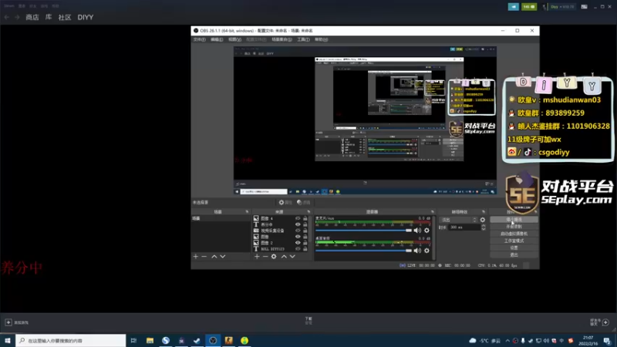
Task: Open the 帮助 menu in OBS
Action: tap(322, 39)
